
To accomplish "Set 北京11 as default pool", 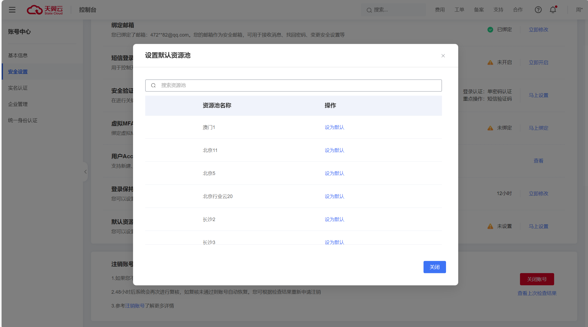I will coord(334,150).
